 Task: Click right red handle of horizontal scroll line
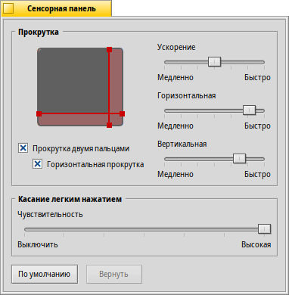(122, 113)
